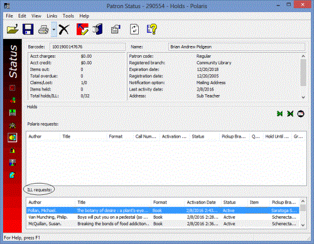The image size is (314, 244).
Task: Save the patron record via floppy icon
Action: [28, 30]
